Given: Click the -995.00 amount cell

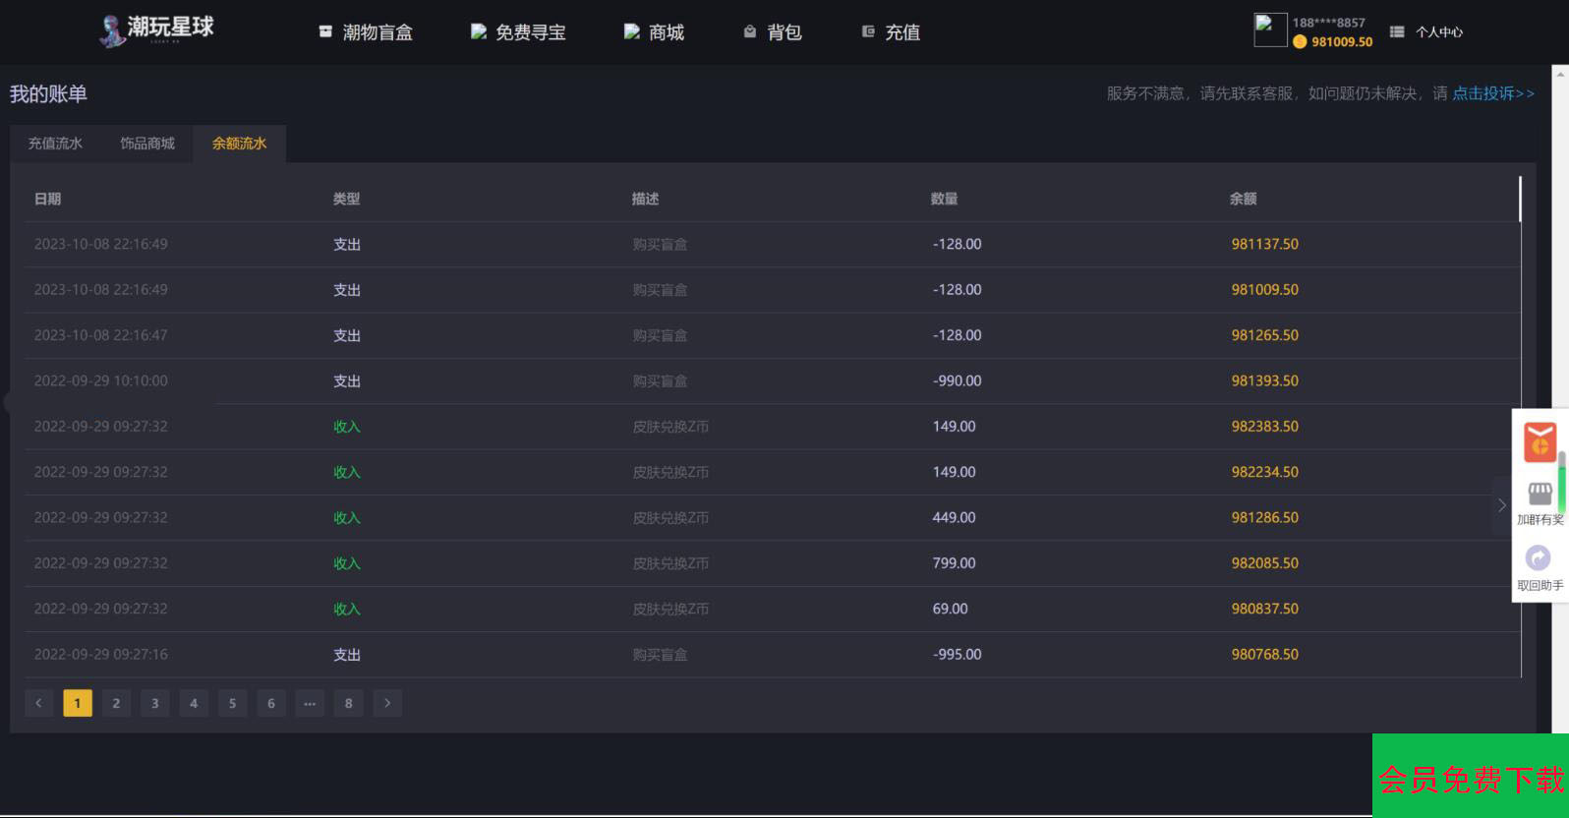Looking at the screenshot, I should 957,654.
